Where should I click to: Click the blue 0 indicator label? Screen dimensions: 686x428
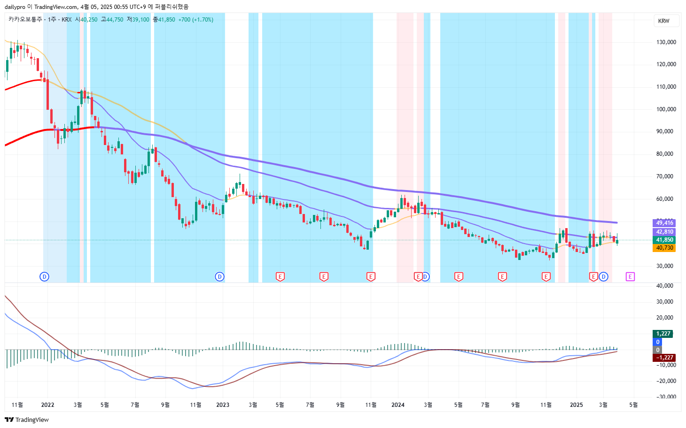tap(658, 342)
